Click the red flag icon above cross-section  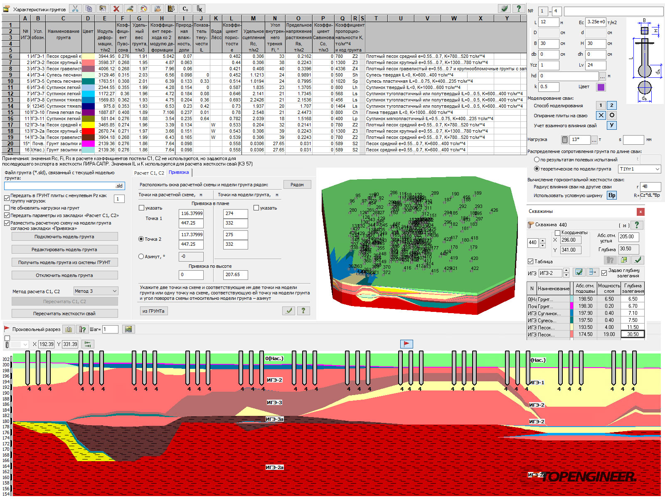(406, 344)
